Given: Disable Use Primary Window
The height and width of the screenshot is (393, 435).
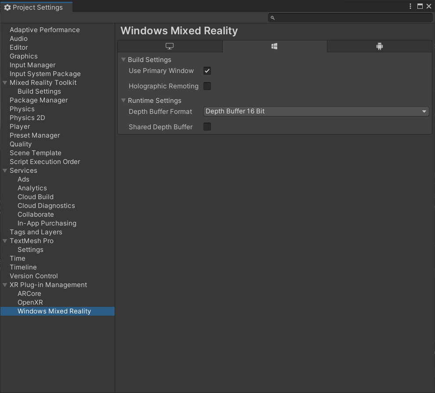Looking at the screenshot, I should tap(207, 70).
